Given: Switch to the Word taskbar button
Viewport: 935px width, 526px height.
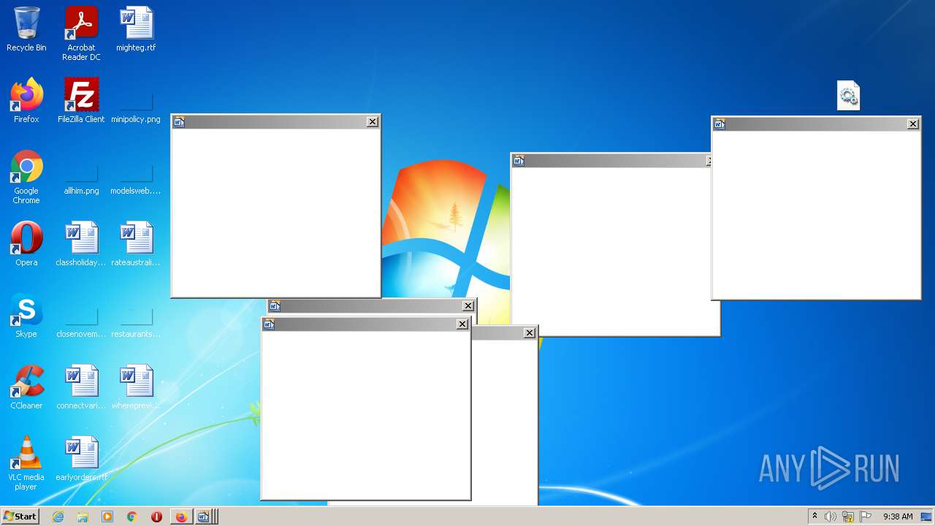Looking at the screenshot, I should (205, 517).
